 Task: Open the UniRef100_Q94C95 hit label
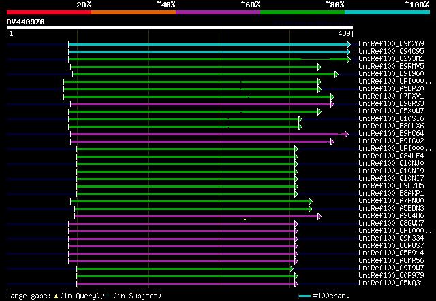click(391, 52)
